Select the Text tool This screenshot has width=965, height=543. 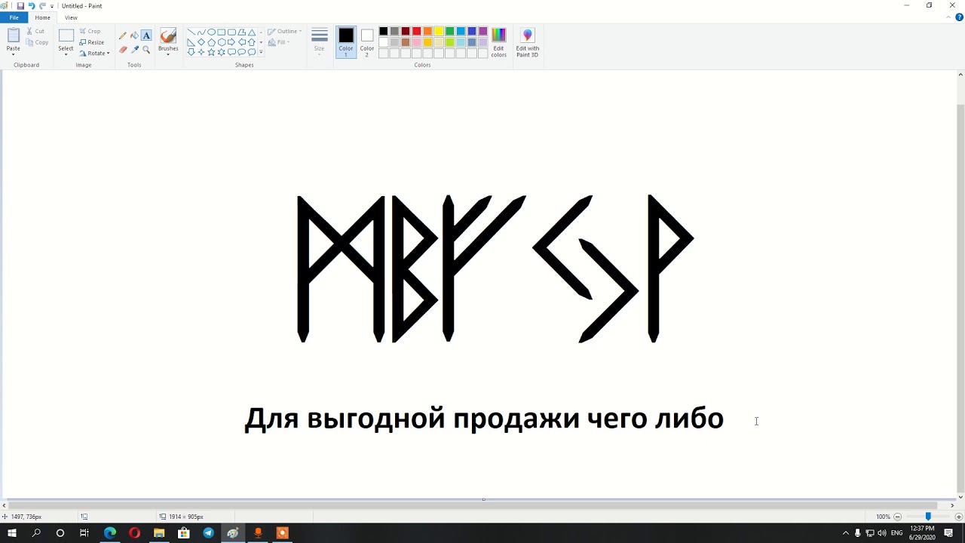coord(146,35)
